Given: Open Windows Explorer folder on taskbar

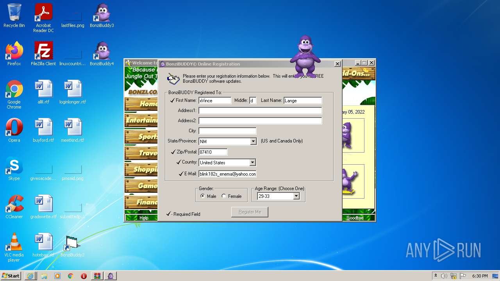Looking at the screenshot, I should click(x=44, y=276).
